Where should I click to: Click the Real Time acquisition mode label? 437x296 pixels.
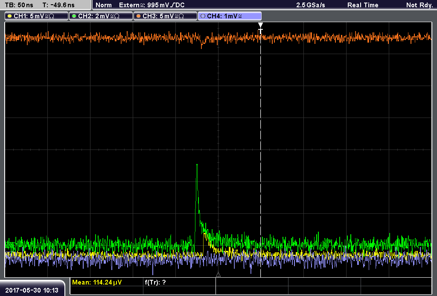coord(363,5)
